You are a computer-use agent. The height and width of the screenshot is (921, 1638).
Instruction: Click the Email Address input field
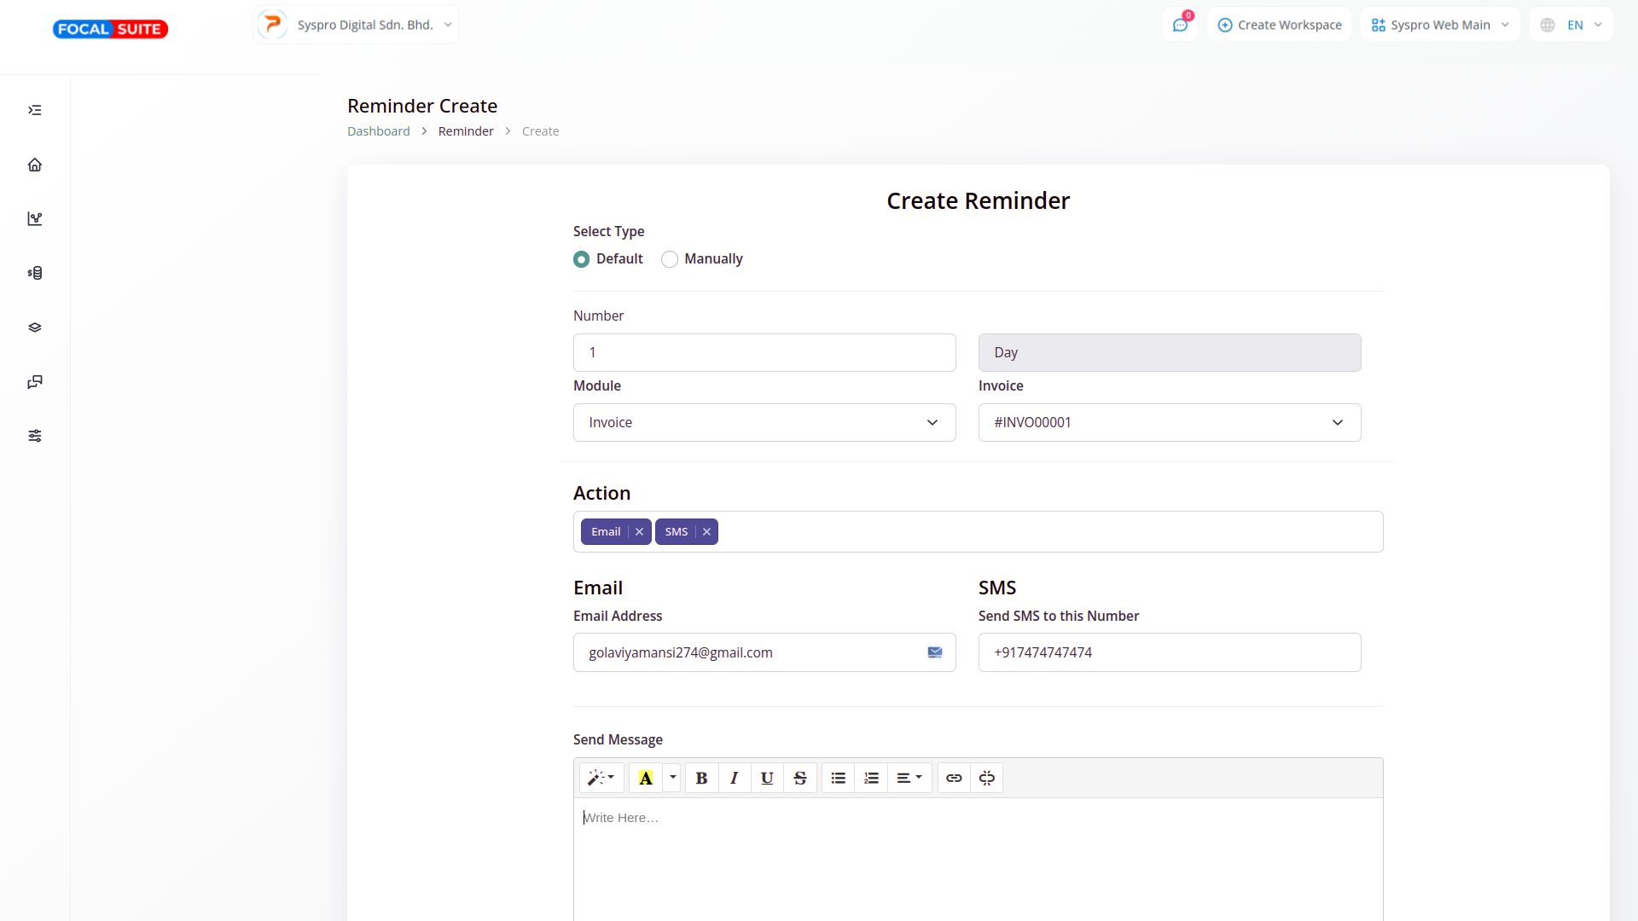(x=751, y=652)
